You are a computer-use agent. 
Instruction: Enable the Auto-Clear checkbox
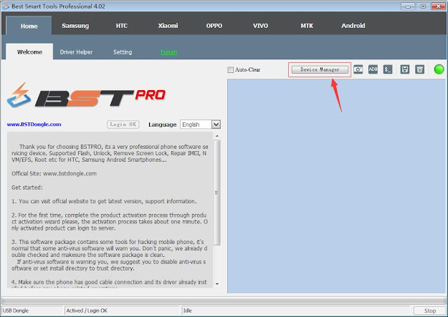coord(231,69)
